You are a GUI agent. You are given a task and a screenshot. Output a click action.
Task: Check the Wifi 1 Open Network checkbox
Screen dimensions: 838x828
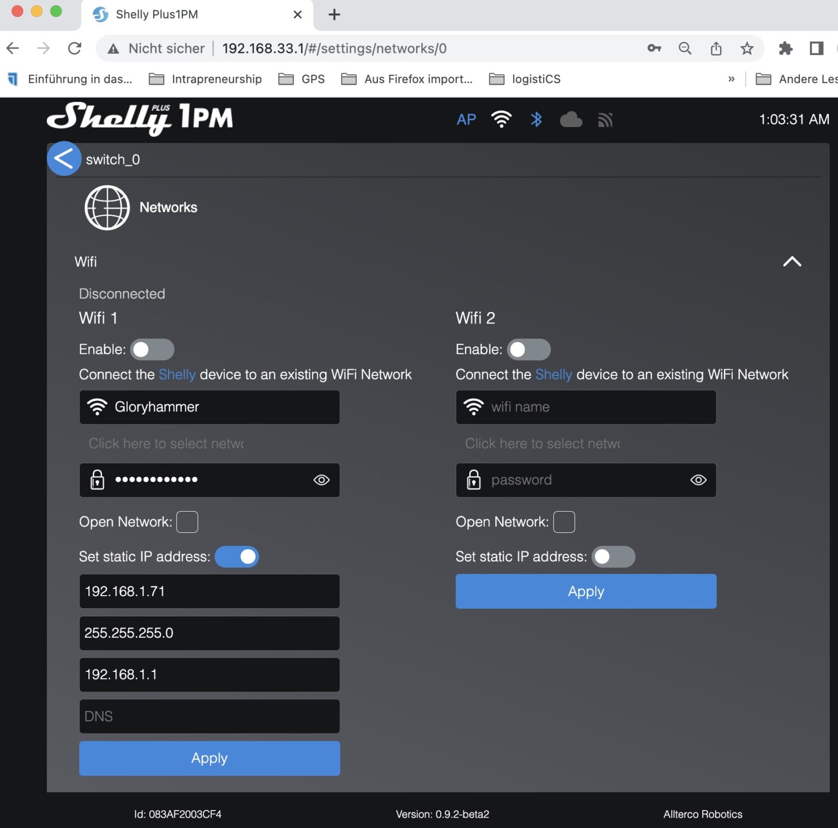point(187,522)
